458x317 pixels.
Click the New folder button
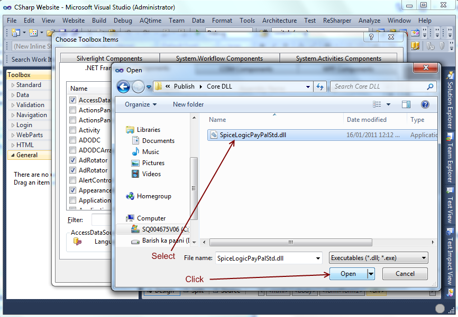[x=188, y=104]
